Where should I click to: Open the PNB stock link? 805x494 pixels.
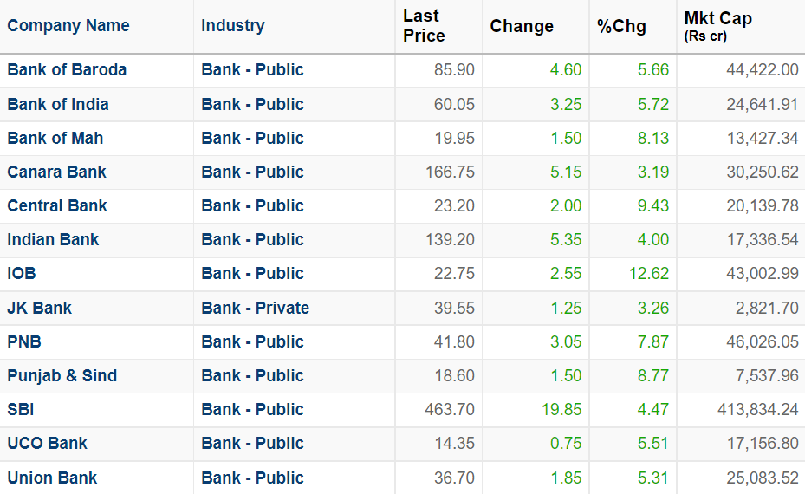point(24,341)
